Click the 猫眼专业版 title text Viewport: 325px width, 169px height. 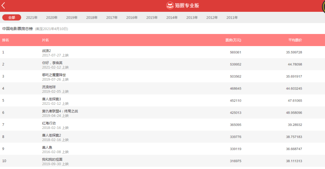[x=187, y=5]
